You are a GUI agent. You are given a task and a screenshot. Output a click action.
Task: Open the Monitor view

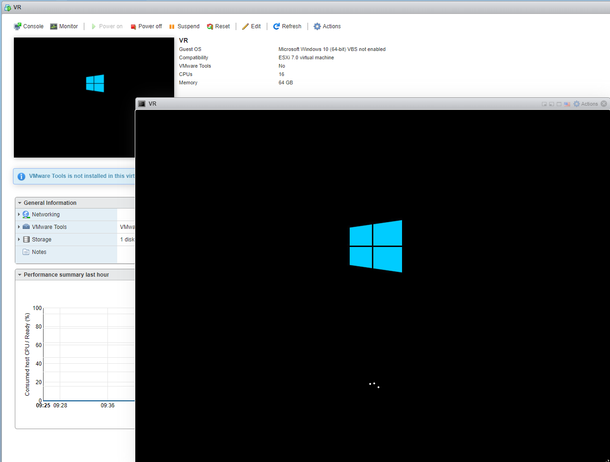[x=64, y=26]
